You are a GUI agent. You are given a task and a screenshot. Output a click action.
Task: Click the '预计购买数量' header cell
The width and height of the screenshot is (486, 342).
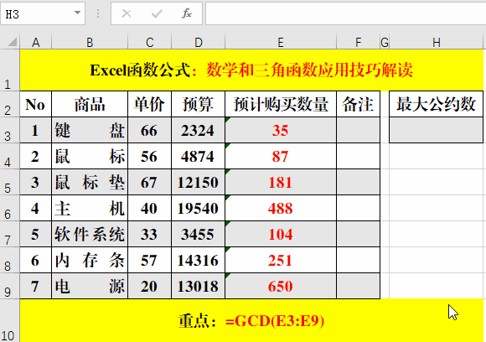(x=281, y=104)
